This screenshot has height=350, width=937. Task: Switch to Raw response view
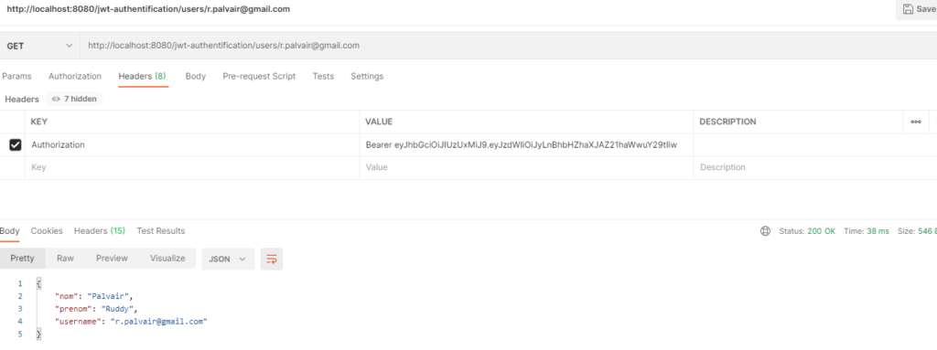tap(65, 259)
